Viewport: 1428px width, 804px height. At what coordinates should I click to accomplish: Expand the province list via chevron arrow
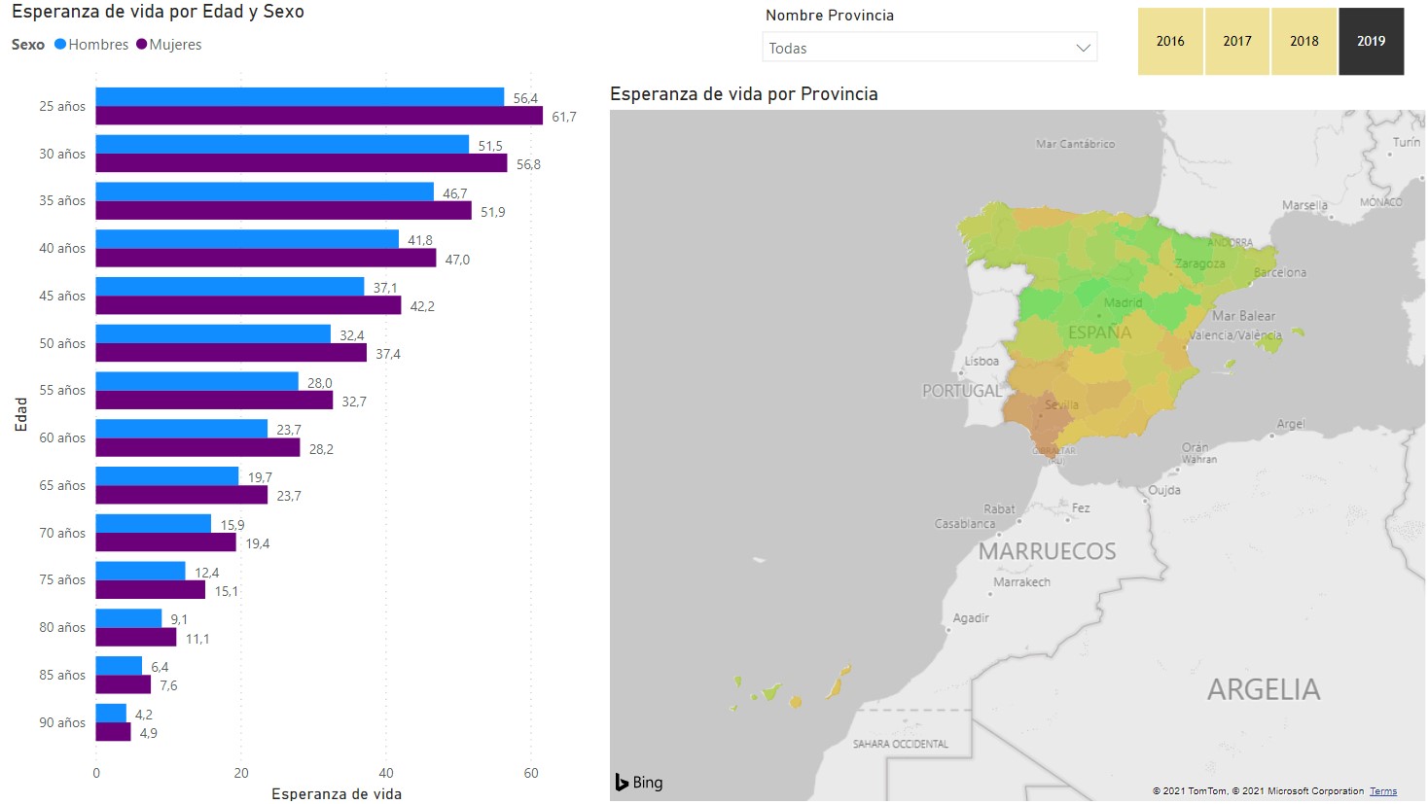[x=1083, y=48]
